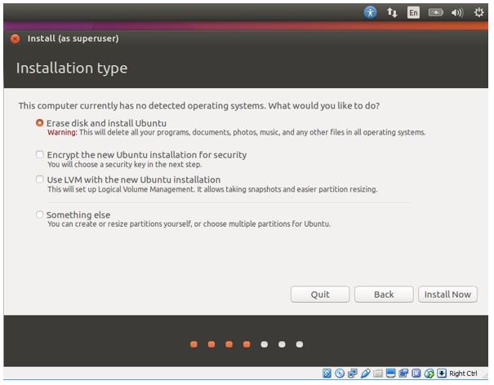Click the V virtualization icon in status bar
This screenshot has height=385, width=494.
(416, 374)
